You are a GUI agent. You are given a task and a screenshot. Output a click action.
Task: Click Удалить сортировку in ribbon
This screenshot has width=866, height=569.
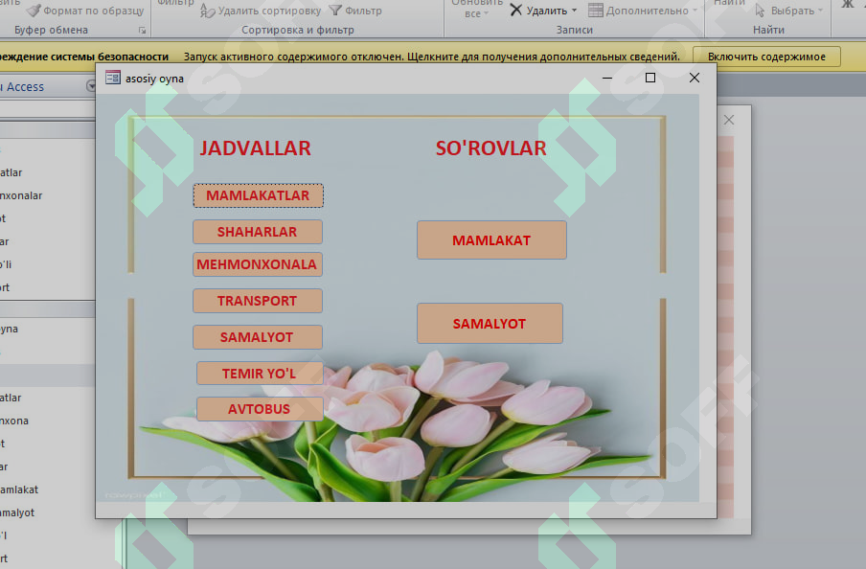[261, 11]
